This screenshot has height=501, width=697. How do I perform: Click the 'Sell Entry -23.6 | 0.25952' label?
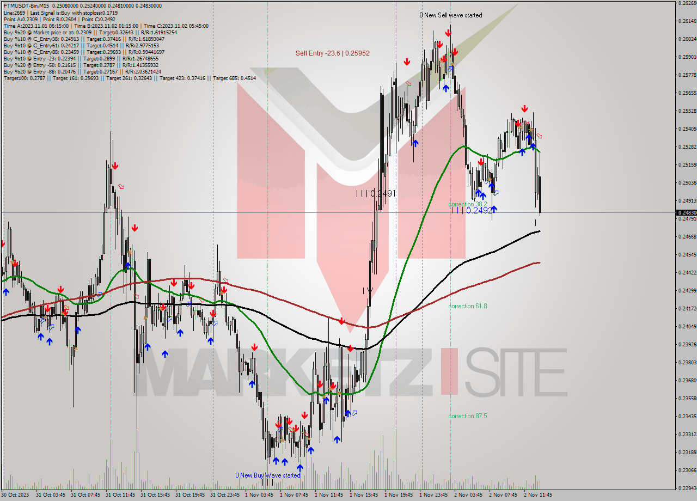(333, 53)
